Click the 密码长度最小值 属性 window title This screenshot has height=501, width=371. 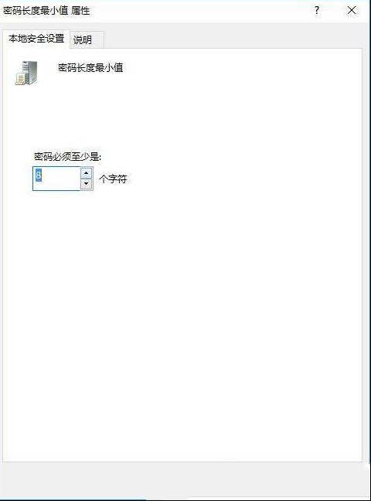(x=46, y=11)
